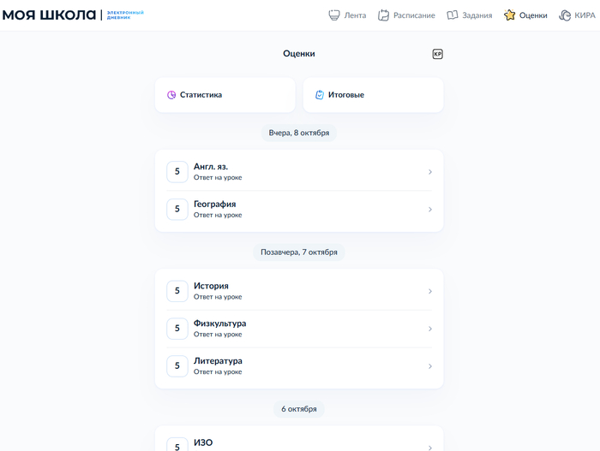The height and width of the screenshot is (451, 600).
Task: Click the Итоговые clipboard icon
Action: pos(320,95)
